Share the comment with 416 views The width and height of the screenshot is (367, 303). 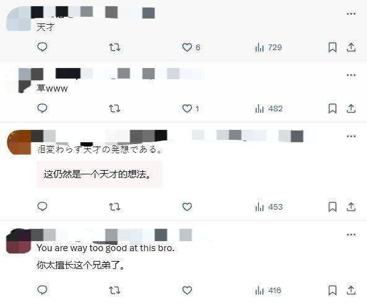[x=351, y=290]
